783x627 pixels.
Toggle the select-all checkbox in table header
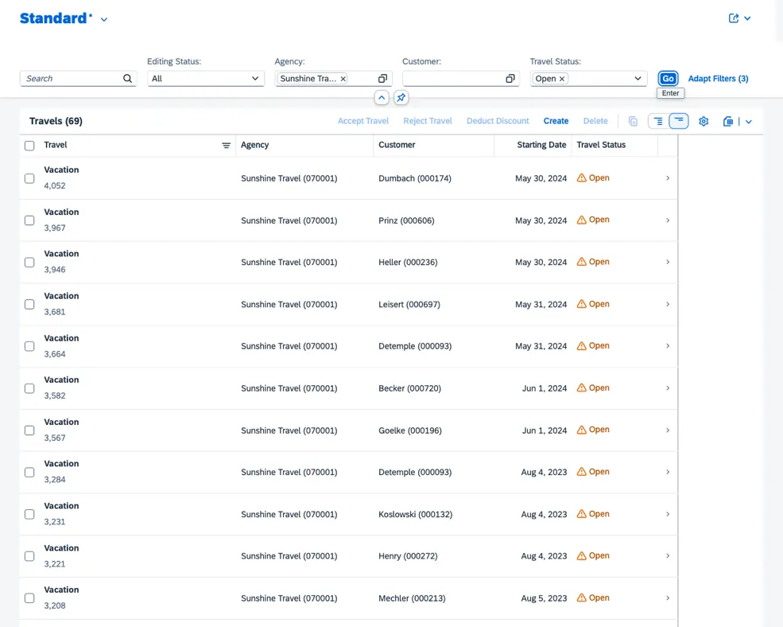click(29, 146)
